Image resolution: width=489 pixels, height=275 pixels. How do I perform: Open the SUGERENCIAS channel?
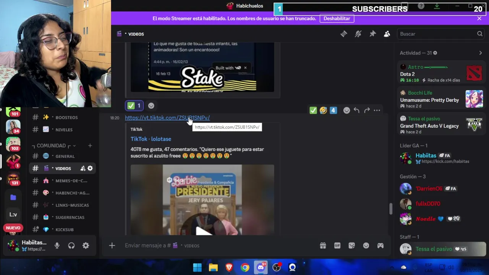point(63,217)
